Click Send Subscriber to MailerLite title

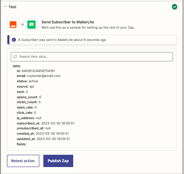(x=68, y=22)
